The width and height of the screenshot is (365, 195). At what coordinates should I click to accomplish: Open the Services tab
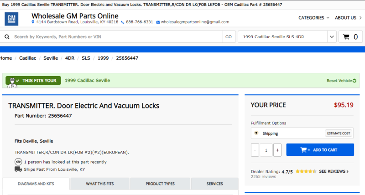click(214, 184)
